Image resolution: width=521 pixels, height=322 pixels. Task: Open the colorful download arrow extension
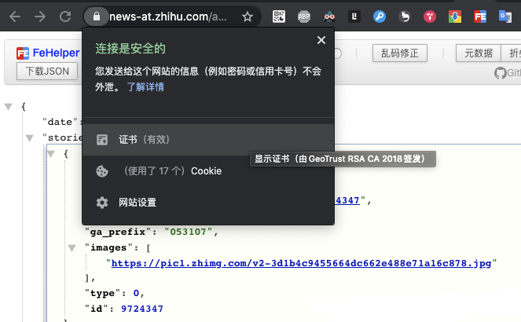tap(455, 16)
